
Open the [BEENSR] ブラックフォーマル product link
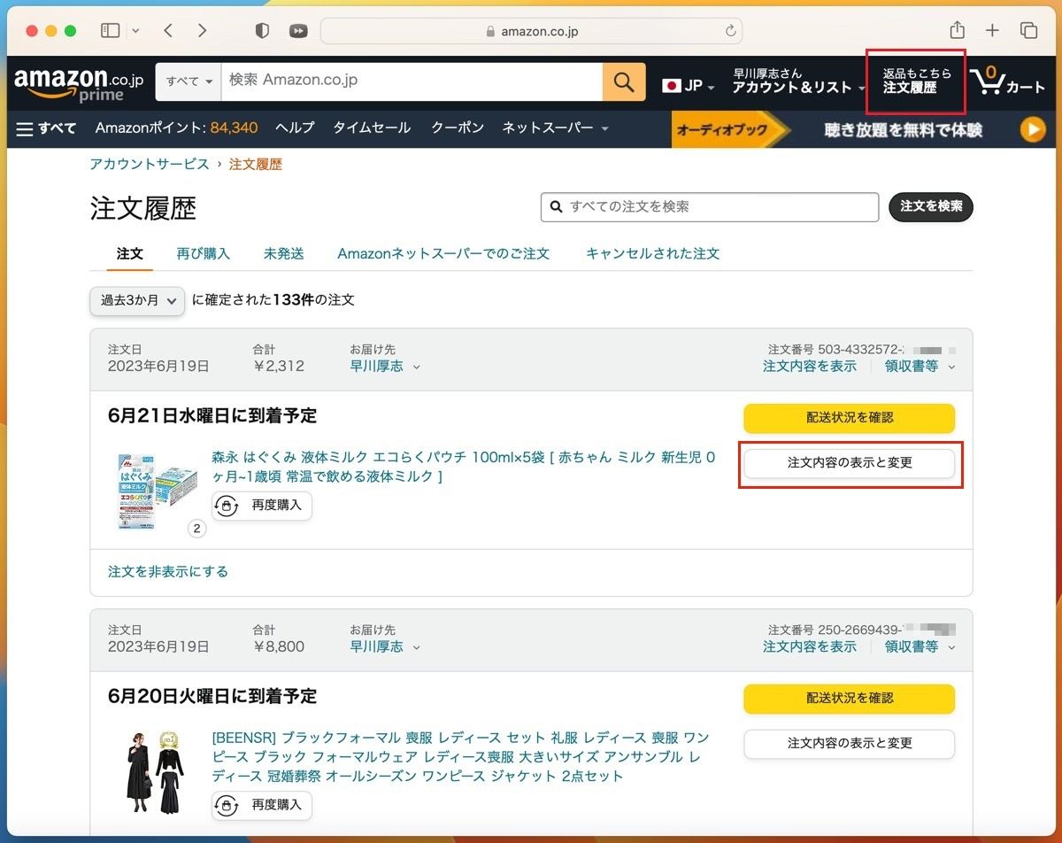point(460,757)
